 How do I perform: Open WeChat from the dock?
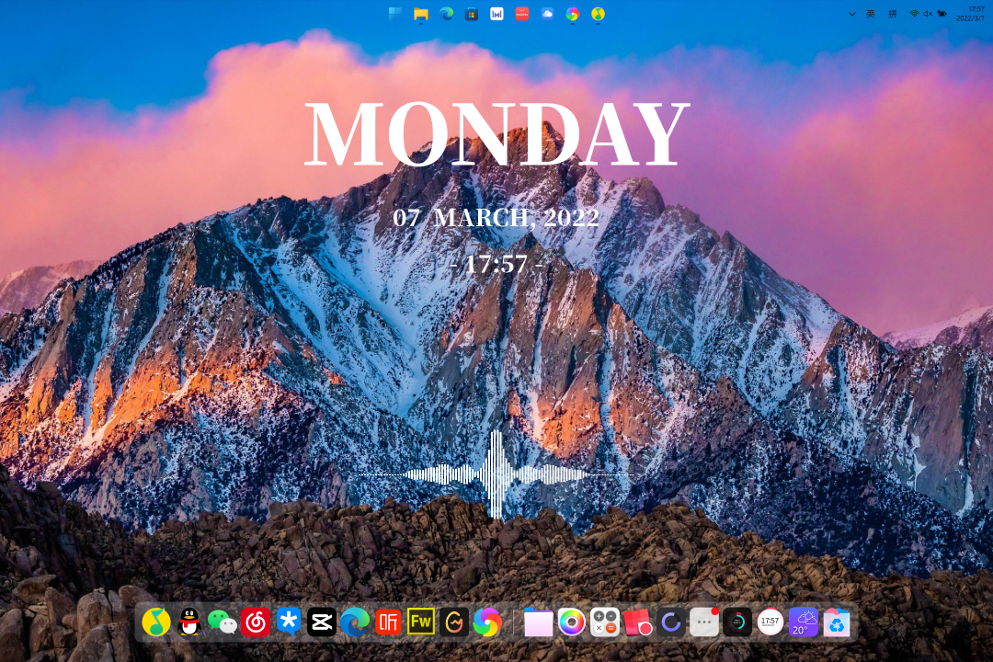[222, 622]
